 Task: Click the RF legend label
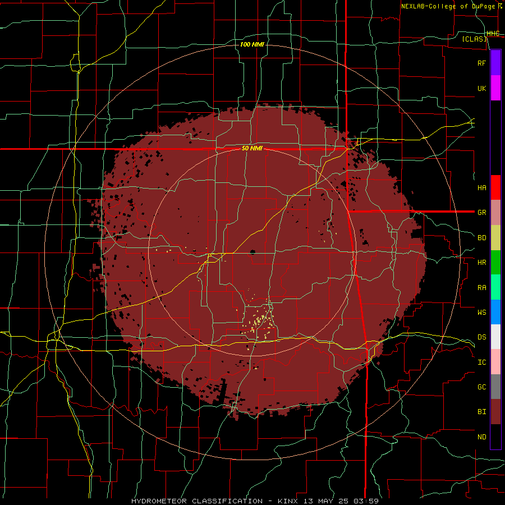click(482, 63)
